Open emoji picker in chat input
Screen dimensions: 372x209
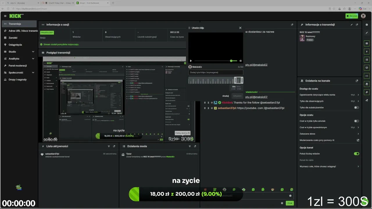point(290,196)
